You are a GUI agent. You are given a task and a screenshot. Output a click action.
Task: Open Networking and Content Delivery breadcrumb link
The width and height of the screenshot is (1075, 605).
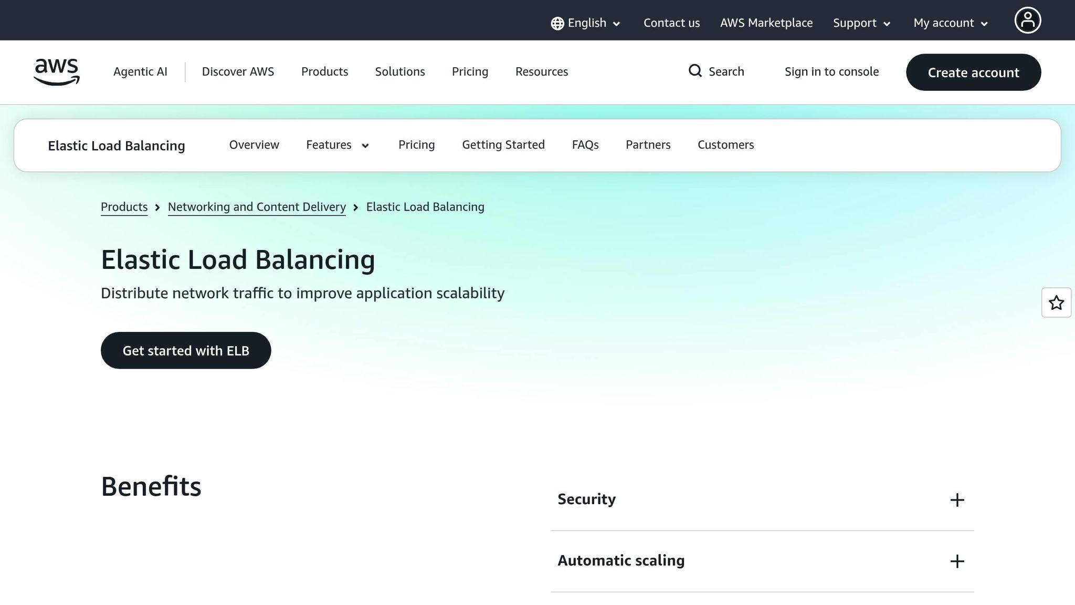pos(256,206)
